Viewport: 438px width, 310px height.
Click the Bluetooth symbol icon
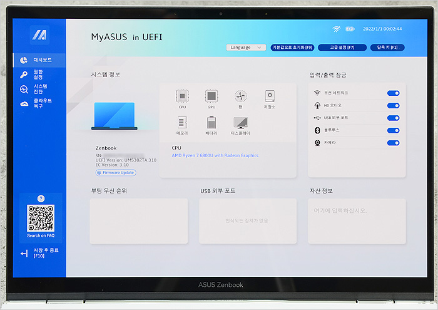pyautogui.click(x=317, y=130)
